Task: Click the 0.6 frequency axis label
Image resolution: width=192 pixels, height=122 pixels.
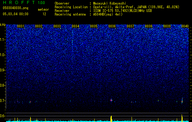Action: point(3,116)
